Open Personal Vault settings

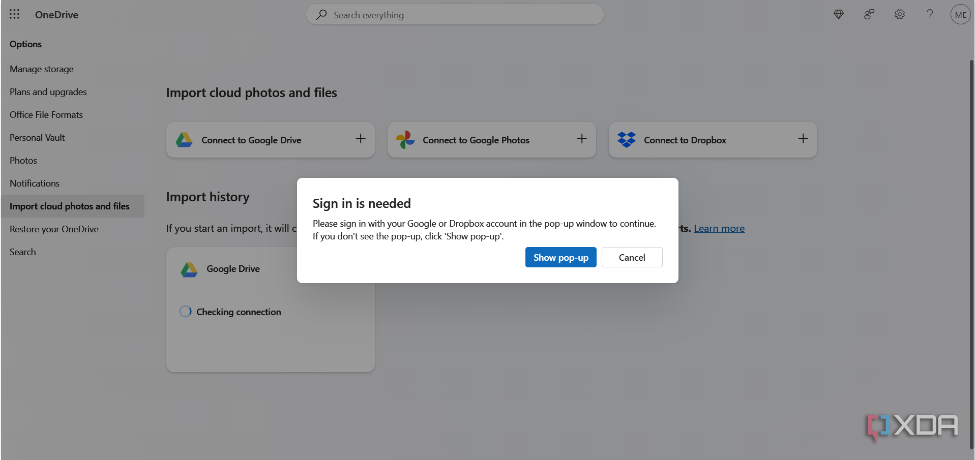(x=37, y=138)
